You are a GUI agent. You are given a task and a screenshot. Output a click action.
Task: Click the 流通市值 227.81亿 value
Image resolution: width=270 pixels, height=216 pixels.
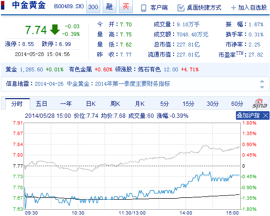[x=188, y=55]
